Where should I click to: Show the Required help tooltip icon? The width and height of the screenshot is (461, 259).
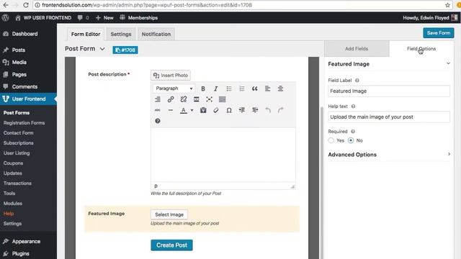[353, 132]
